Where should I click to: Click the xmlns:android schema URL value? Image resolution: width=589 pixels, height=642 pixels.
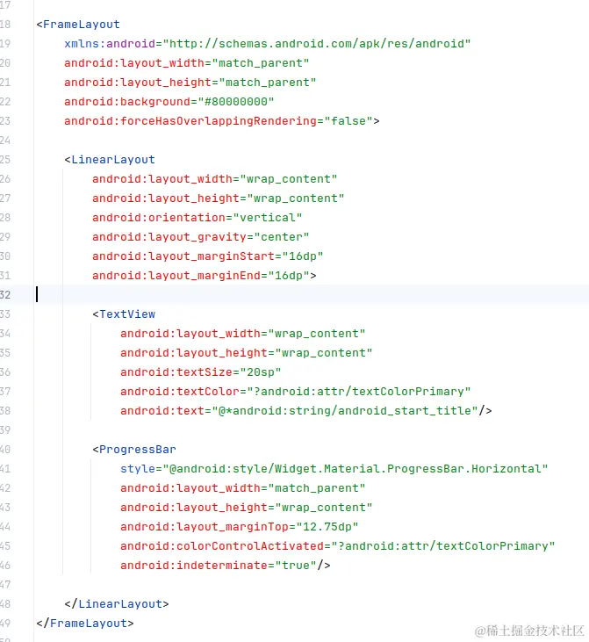[317, 44]
